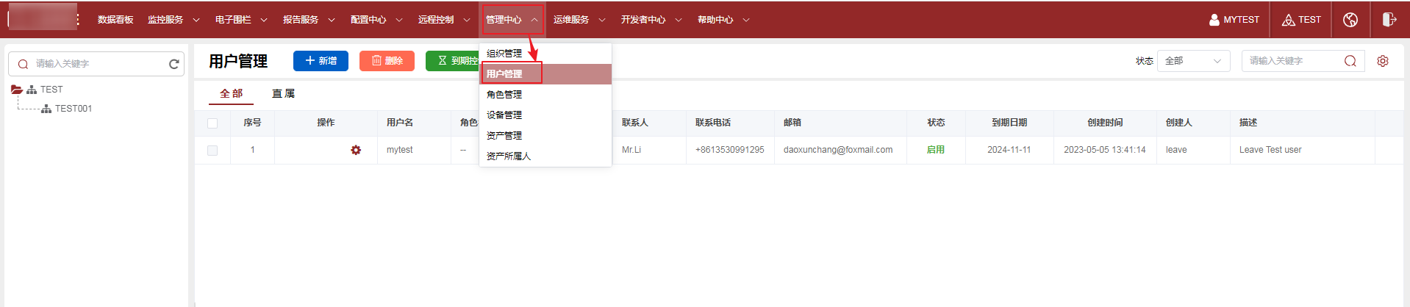Screen dimensions: 1410x307
Task: Open the 状态 dropdown showing 全部
Action: (x=1193, y=61)
